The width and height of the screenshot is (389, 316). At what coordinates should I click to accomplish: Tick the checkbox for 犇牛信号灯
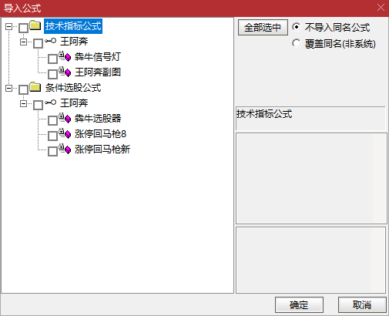[52, 59]
